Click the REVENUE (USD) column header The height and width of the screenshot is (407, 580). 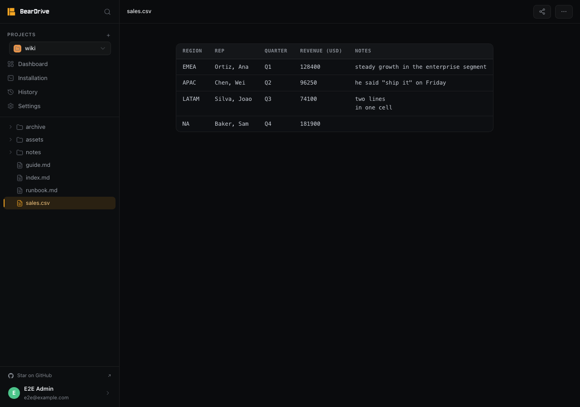click(x=321, y=51)
